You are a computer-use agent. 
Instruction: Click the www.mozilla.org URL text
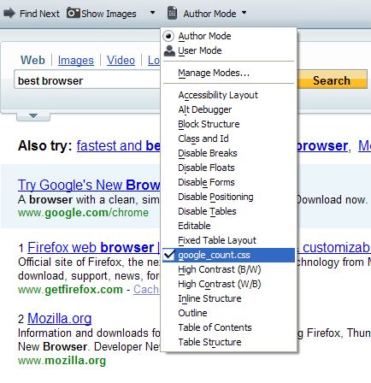62,361
